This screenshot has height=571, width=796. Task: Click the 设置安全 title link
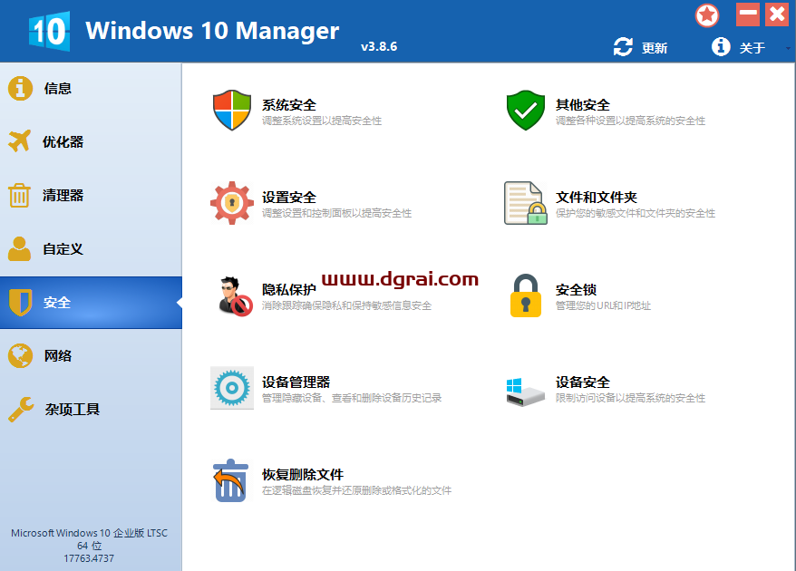point(289,198)
